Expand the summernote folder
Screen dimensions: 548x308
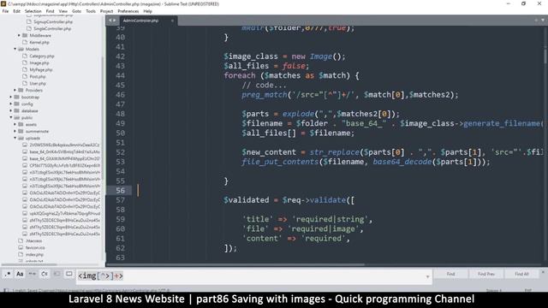(15, 131)
